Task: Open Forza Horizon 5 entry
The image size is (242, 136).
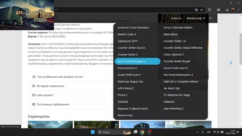Action: coord(127,68)
